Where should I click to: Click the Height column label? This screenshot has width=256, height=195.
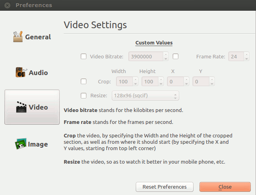point(147,71)
